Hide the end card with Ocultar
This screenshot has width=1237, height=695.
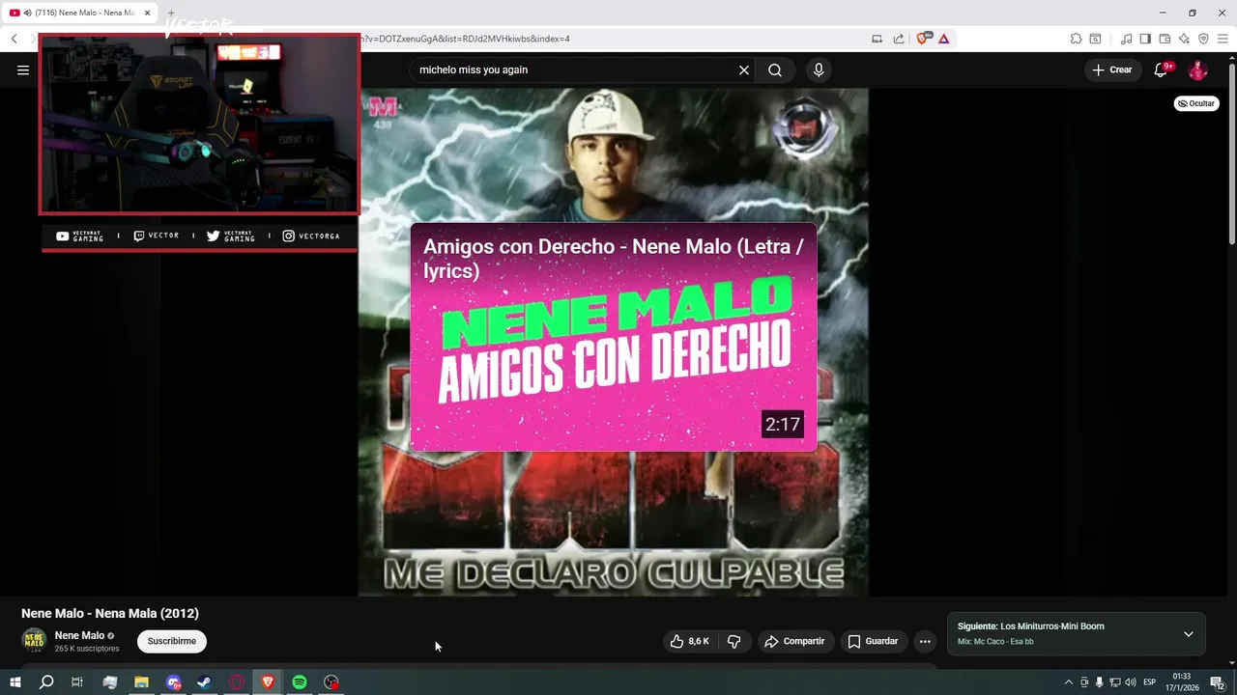point(1196,103)
